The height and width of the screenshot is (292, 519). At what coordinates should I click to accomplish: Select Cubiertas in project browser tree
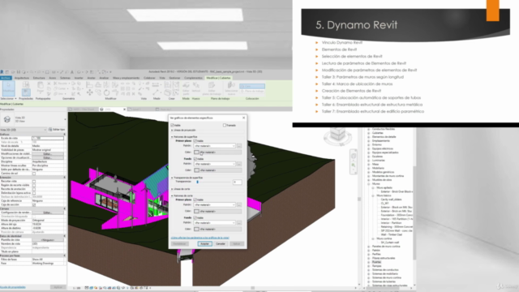377,133
